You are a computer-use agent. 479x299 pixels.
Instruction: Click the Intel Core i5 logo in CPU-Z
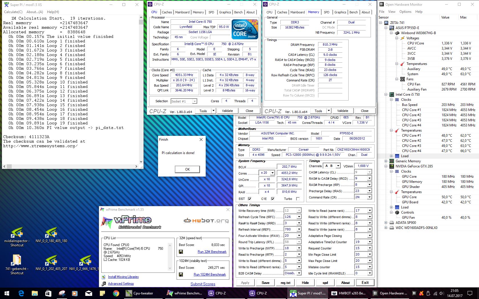[x=245, y=29]
